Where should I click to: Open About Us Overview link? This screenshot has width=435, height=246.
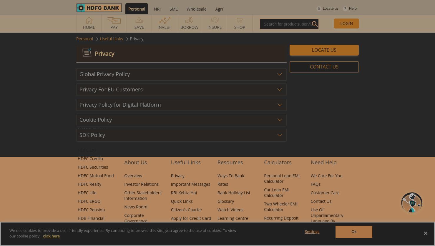133,176
